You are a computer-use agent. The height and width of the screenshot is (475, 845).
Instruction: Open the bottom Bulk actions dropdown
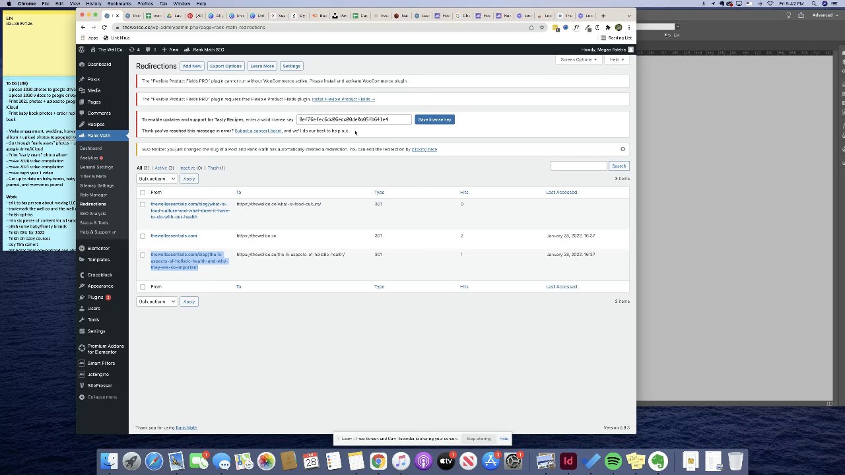pos(156,301)
